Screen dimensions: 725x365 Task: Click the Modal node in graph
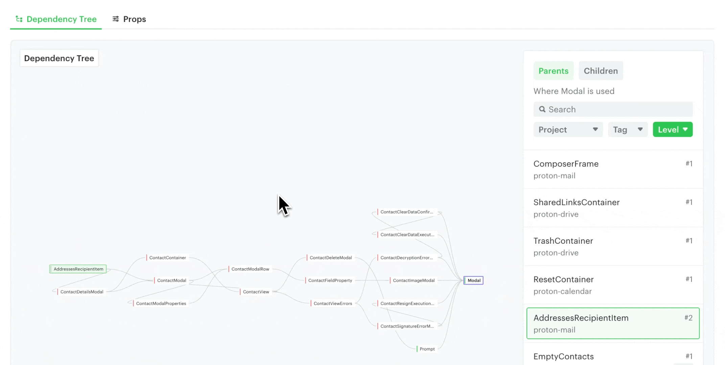click(x=473, y=281)
